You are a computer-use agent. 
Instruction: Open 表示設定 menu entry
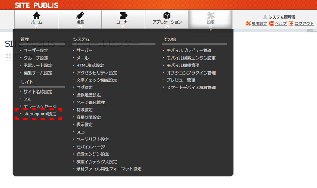click(x=84, y=125)
